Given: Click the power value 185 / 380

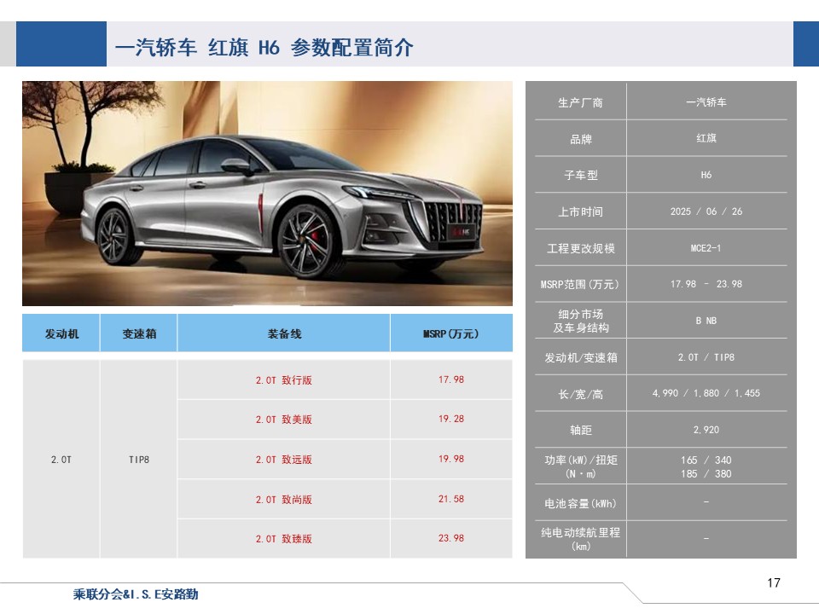Looking at the screenshot, I should click(x=706, y=473).
